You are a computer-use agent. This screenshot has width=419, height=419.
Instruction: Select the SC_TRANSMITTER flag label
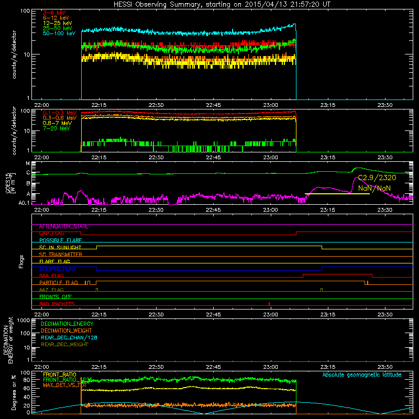(x=60, y=255)
